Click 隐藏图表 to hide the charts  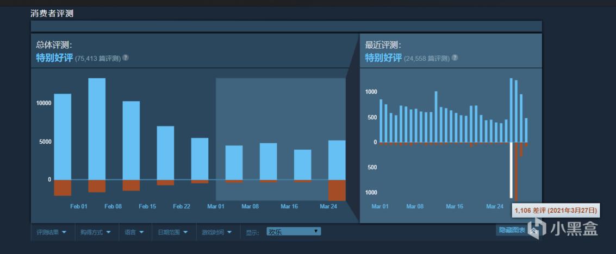pos(512,230)
